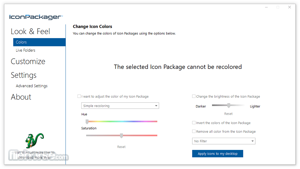Check Change the brightness of the Icon Package
The width and height of the screenshot is (300, 169).
click(194, 96)
